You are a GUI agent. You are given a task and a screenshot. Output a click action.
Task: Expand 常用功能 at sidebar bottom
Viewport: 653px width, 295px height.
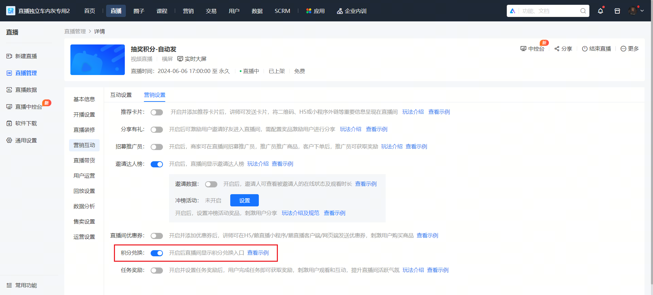coord(21,285)
